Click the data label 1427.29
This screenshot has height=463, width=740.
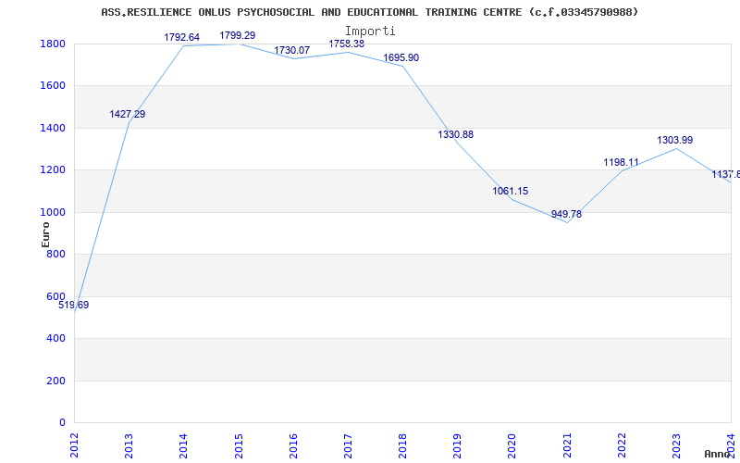pyautogui.click(x=128, y=114)
